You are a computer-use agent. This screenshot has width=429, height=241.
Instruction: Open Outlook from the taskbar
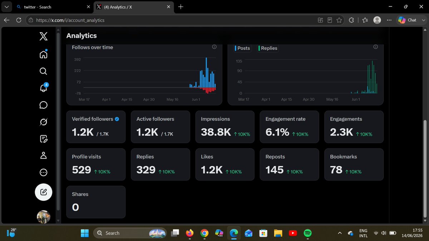tap(248, 233)
